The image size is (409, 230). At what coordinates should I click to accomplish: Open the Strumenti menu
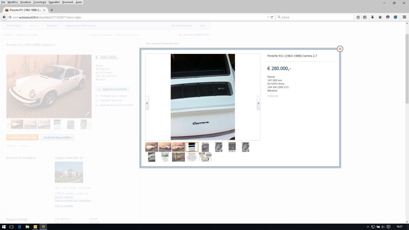click(68, 2)
